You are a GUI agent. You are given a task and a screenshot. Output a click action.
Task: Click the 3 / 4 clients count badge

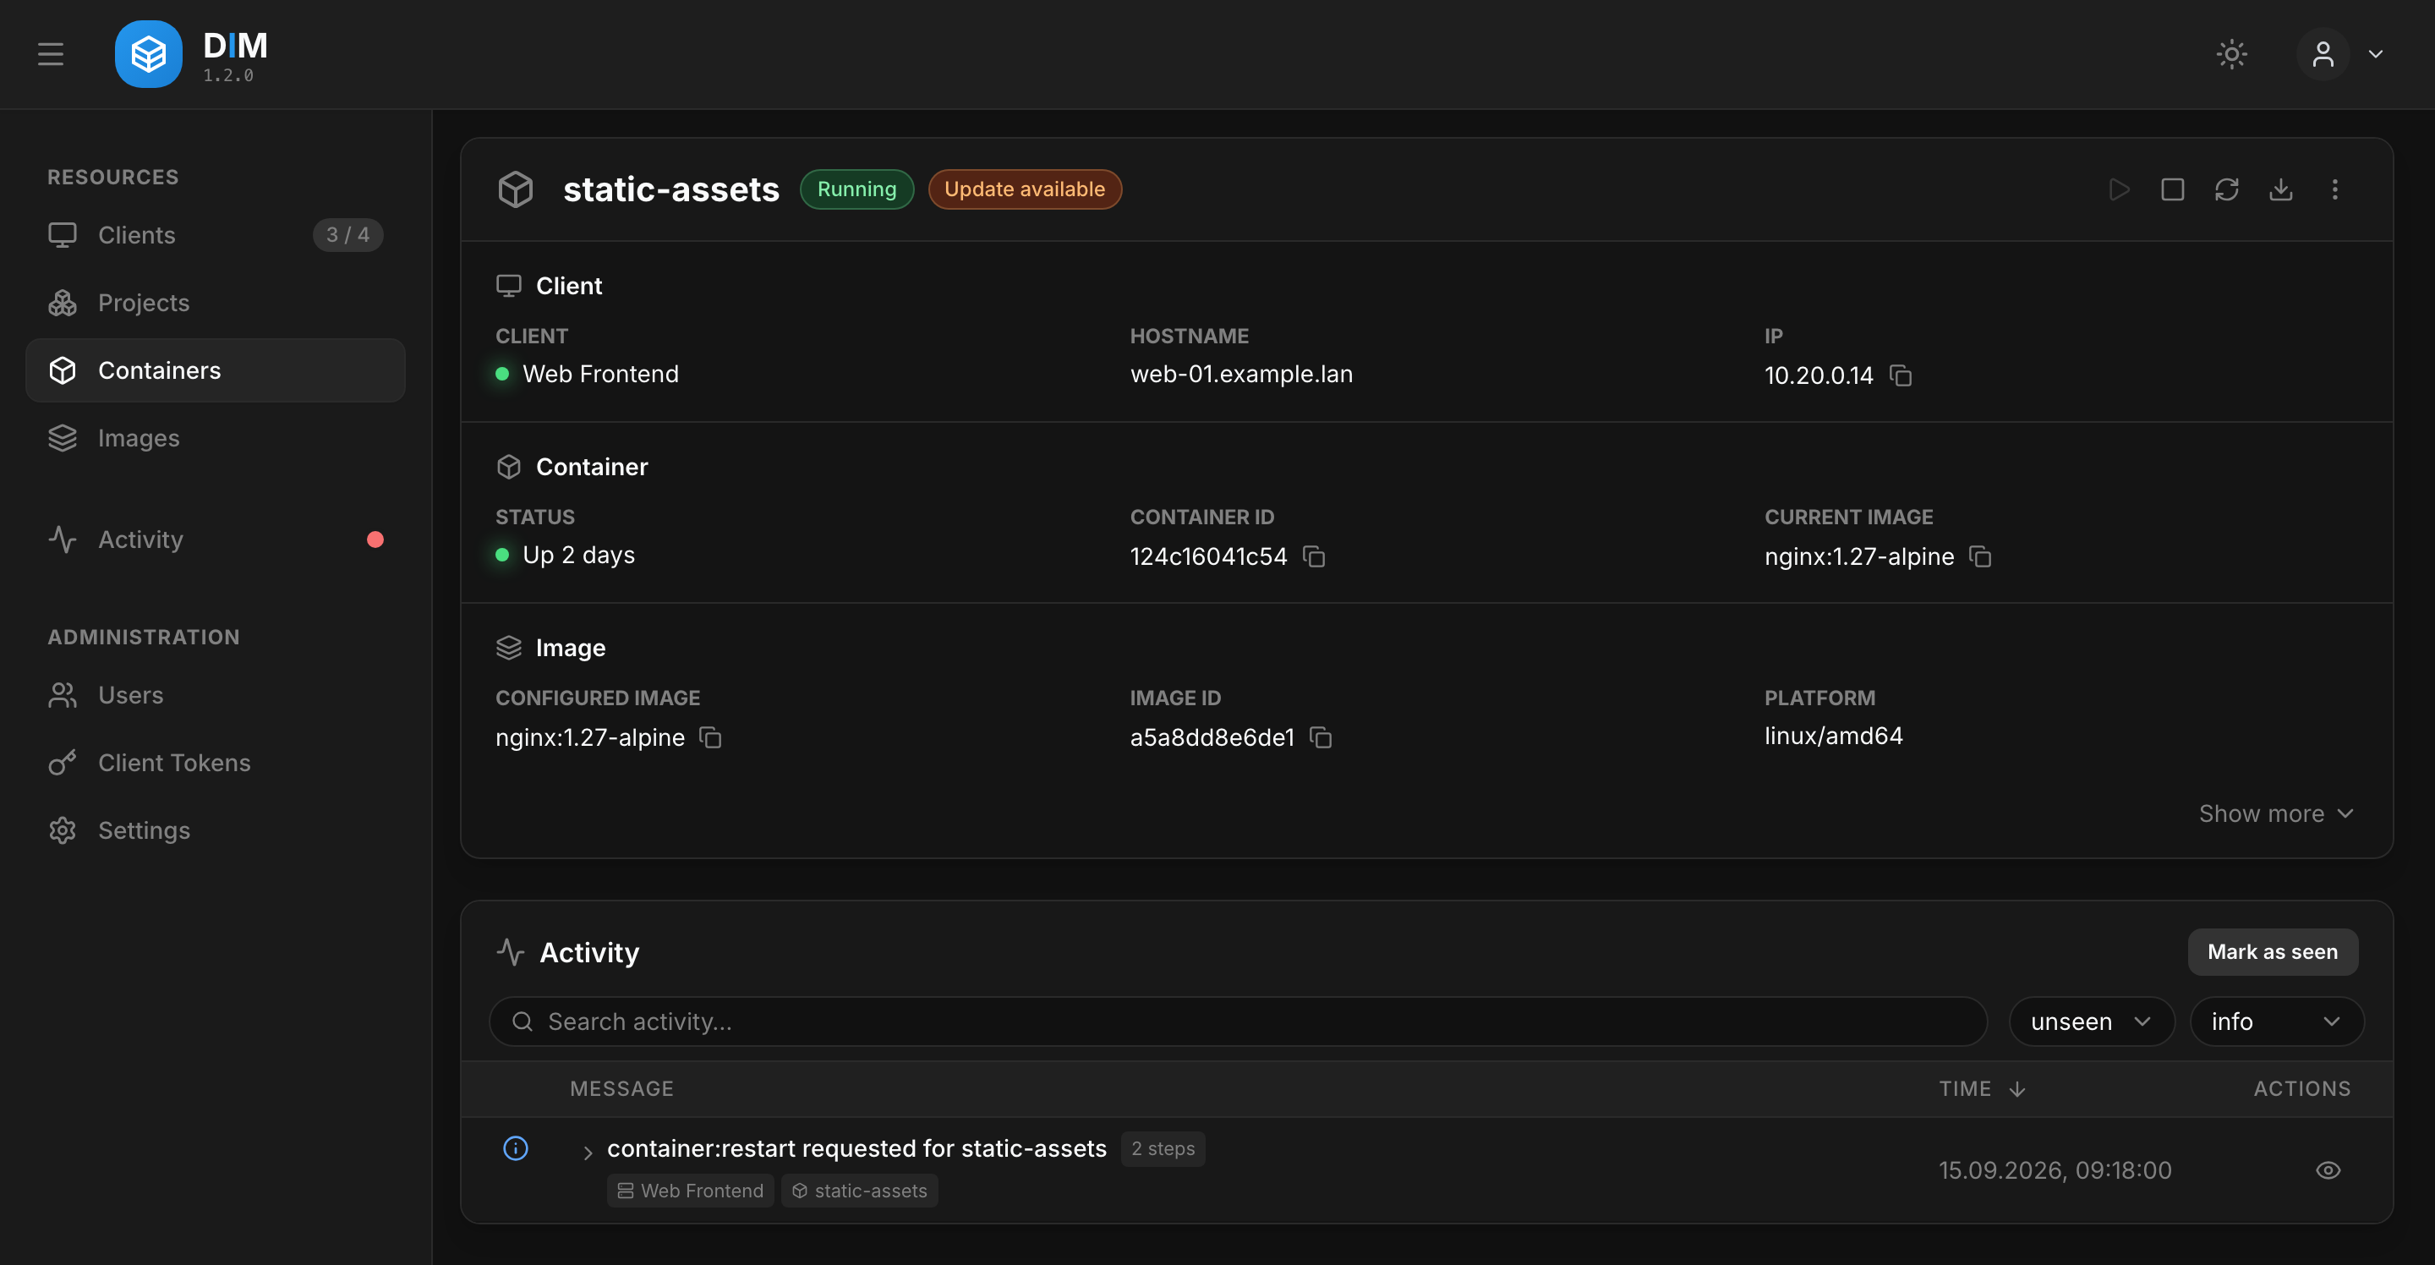[x=347, y=234]
